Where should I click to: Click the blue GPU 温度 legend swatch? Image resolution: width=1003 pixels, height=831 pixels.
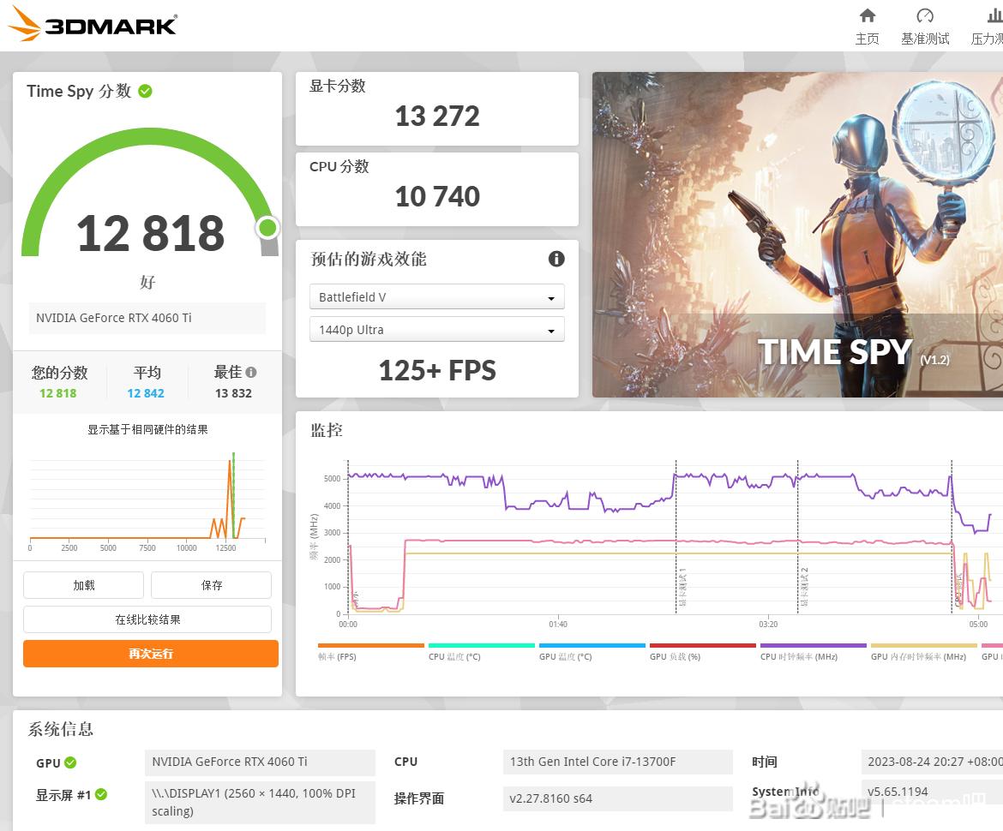coord(592,646)
